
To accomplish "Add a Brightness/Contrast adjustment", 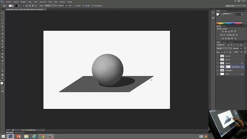I will pos(223,32).
